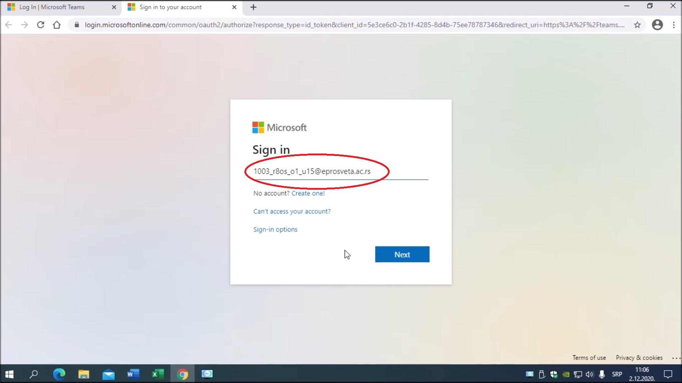The image size is (682, 383).
Task: Bookmark this page with star icon
Action: 637,25
